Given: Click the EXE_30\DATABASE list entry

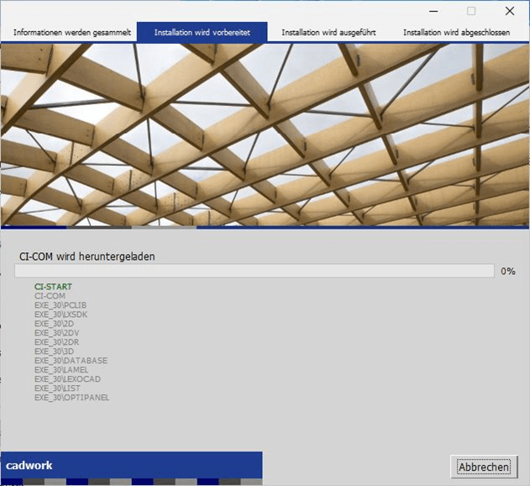Looking at the screenshot, I should pos(71,361).
